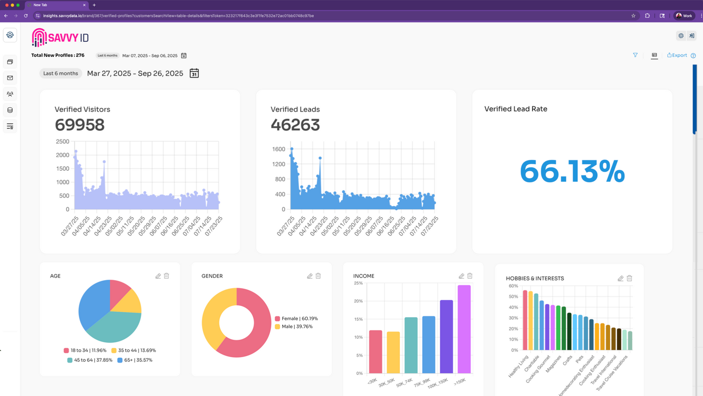Delete the GENDER chart using trash icon
703x396 pixels.
point(318,276)
